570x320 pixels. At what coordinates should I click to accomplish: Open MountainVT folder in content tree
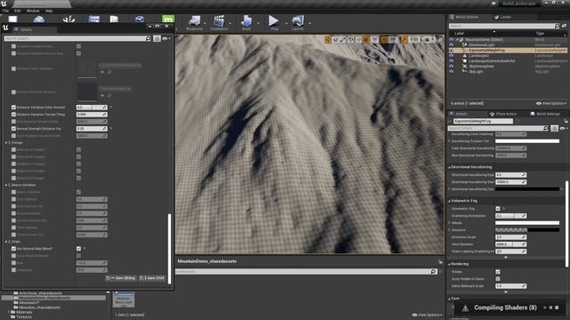click(29, 302)
